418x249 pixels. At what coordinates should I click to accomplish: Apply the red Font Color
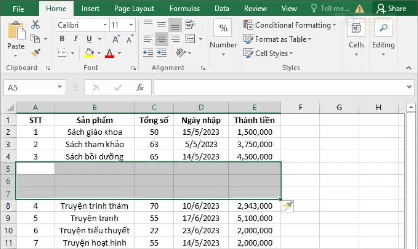coord(109,53)
